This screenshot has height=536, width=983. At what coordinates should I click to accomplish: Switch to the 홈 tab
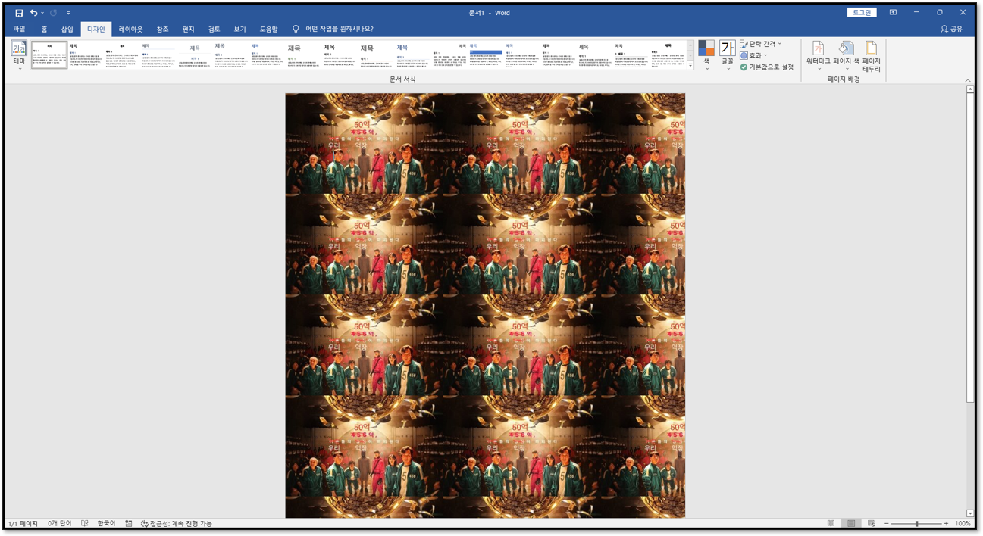coord(44,30)
